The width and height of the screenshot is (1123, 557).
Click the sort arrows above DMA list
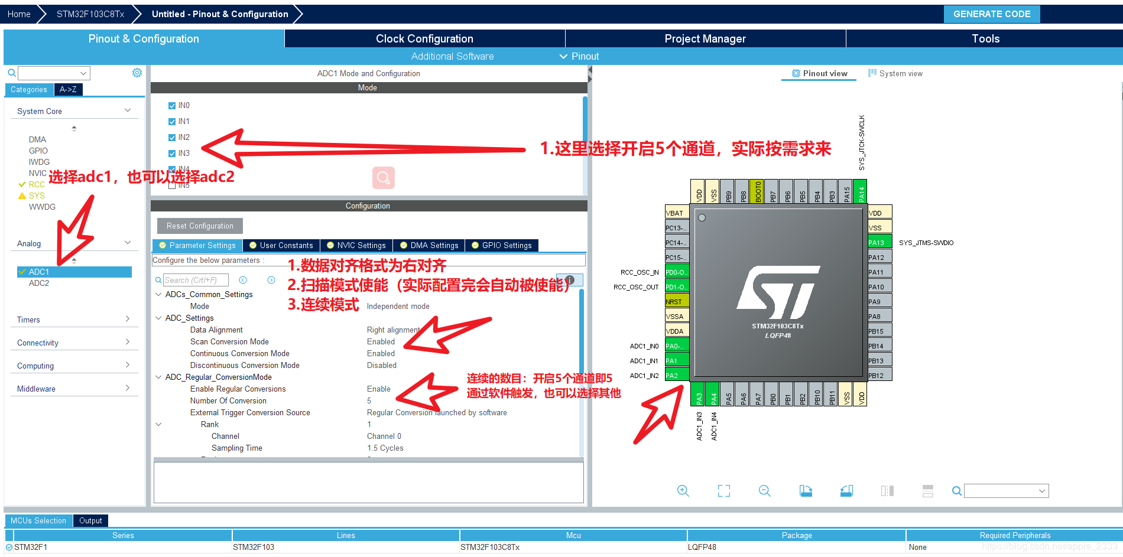(x=74, y=128)
